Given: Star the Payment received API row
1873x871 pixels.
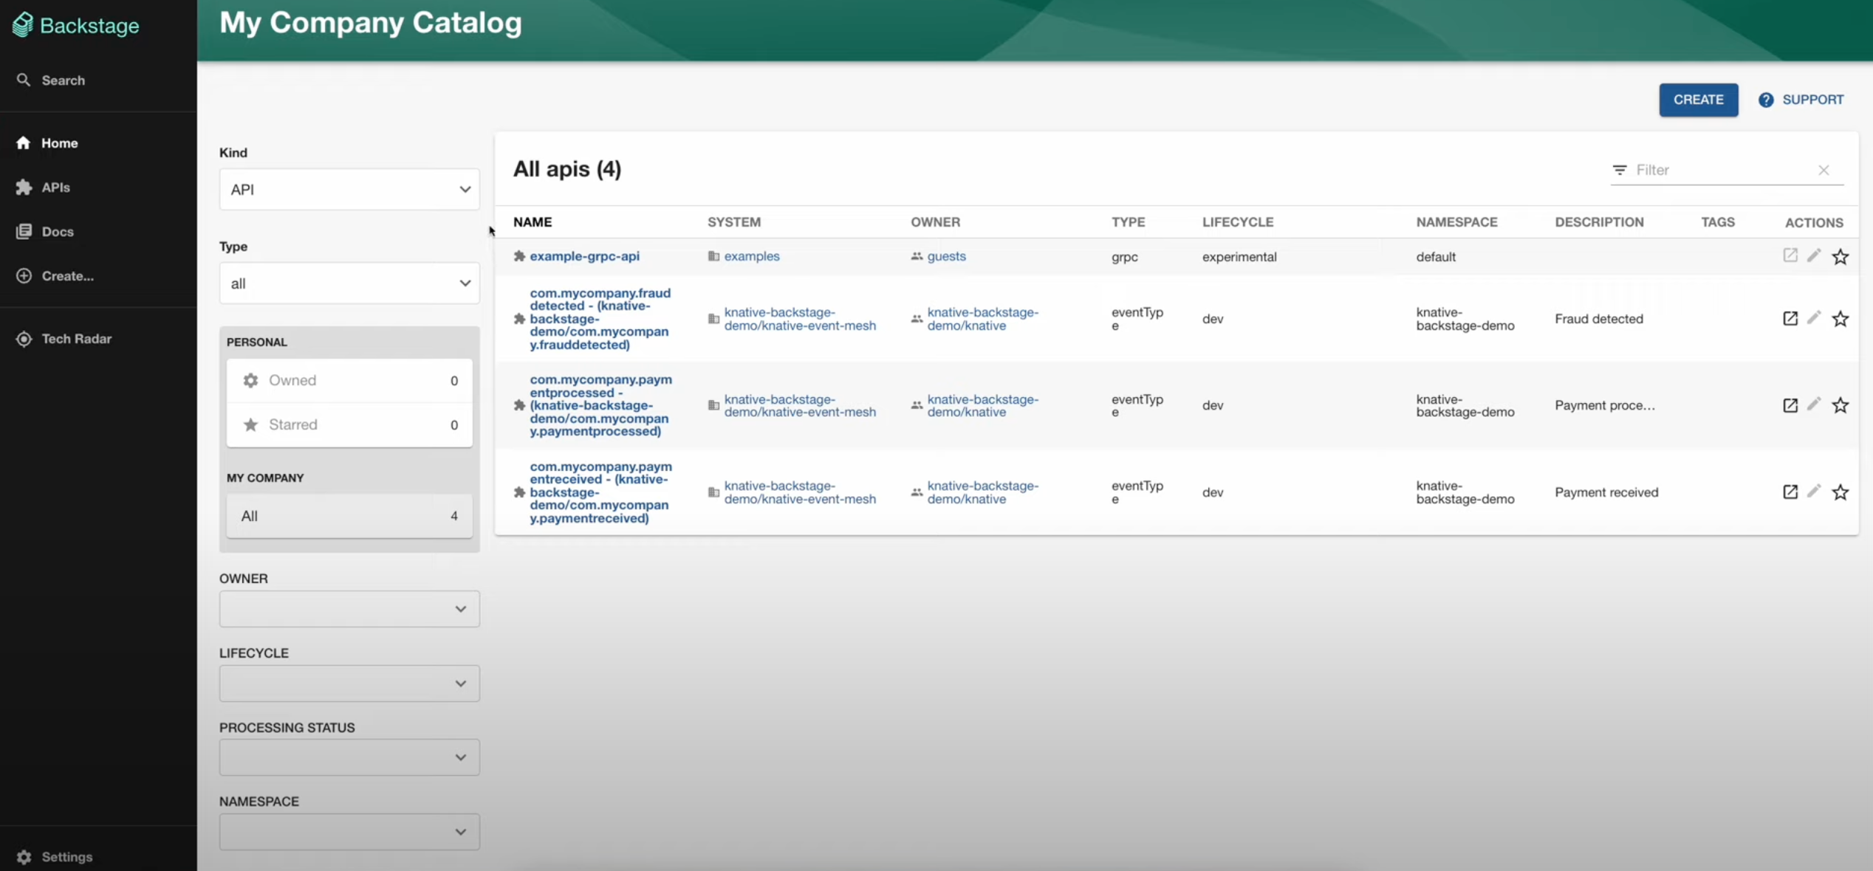Looking at the screenshot, I should [x=1841, y=492].
